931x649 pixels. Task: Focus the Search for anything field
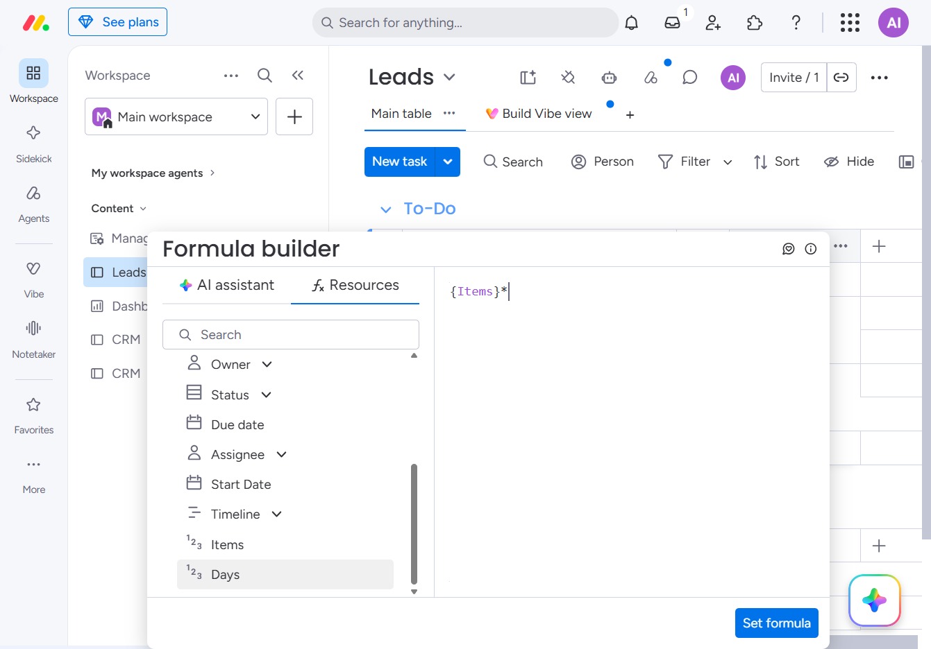click(x=465, y=23)
